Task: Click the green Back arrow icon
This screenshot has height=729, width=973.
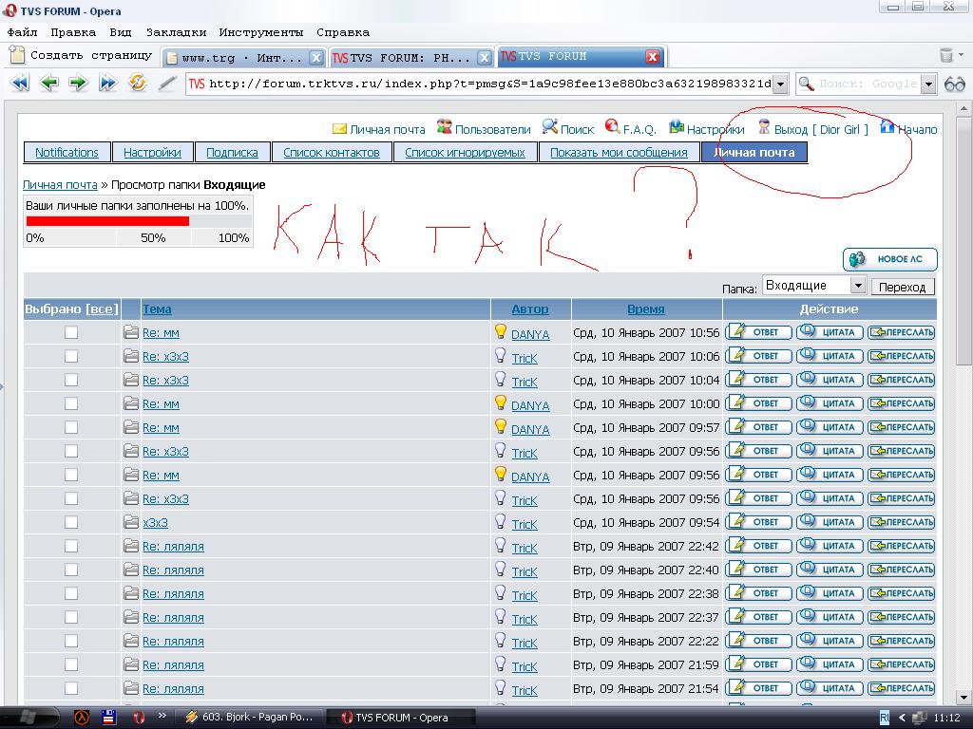Action: click(x=48, y=84)
